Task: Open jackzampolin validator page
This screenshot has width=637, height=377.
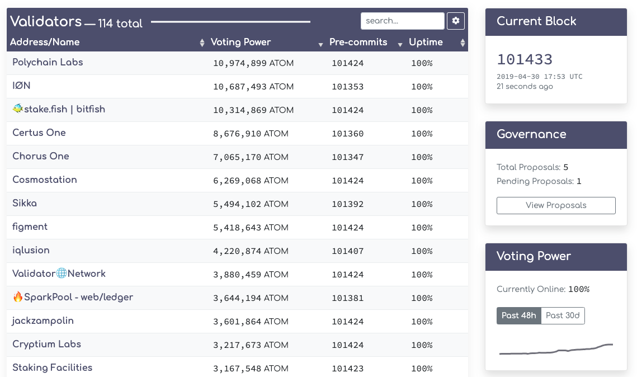Action: point(43,321)
